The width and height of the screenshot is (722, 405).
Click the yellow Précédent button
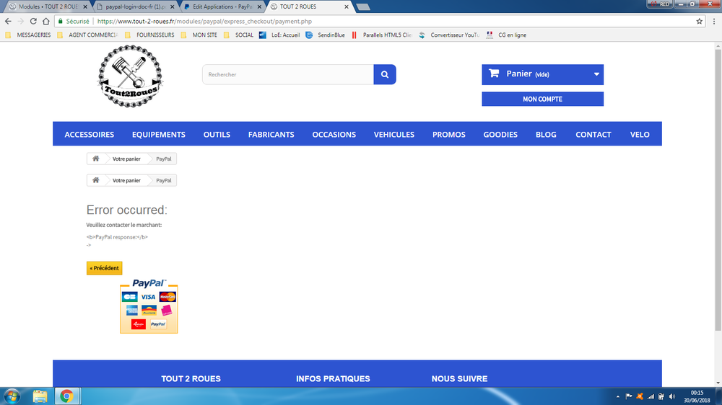click(x=105, y=268)
